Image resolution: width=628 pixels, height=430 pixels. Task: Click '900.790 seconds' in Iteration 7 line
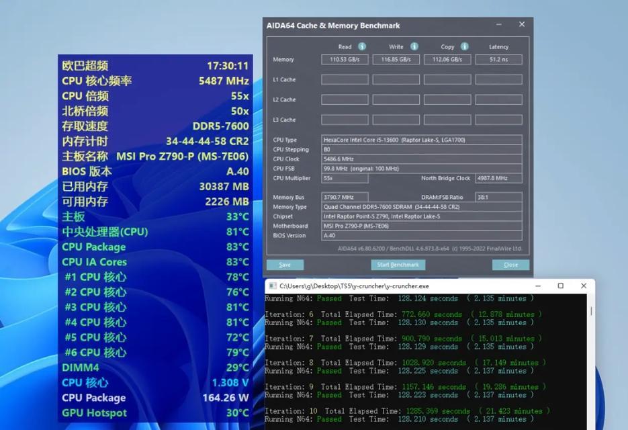[x=432, y=339]
